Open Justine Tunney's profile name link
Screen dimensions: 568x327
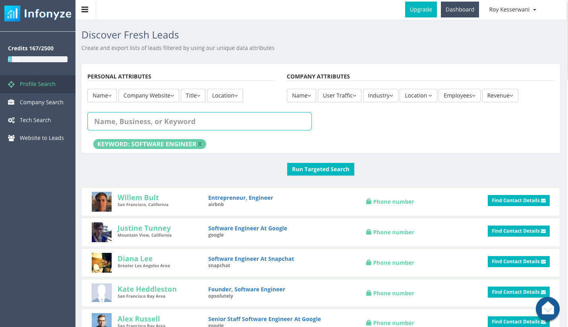pyautogui.click(x=144, y=228)
